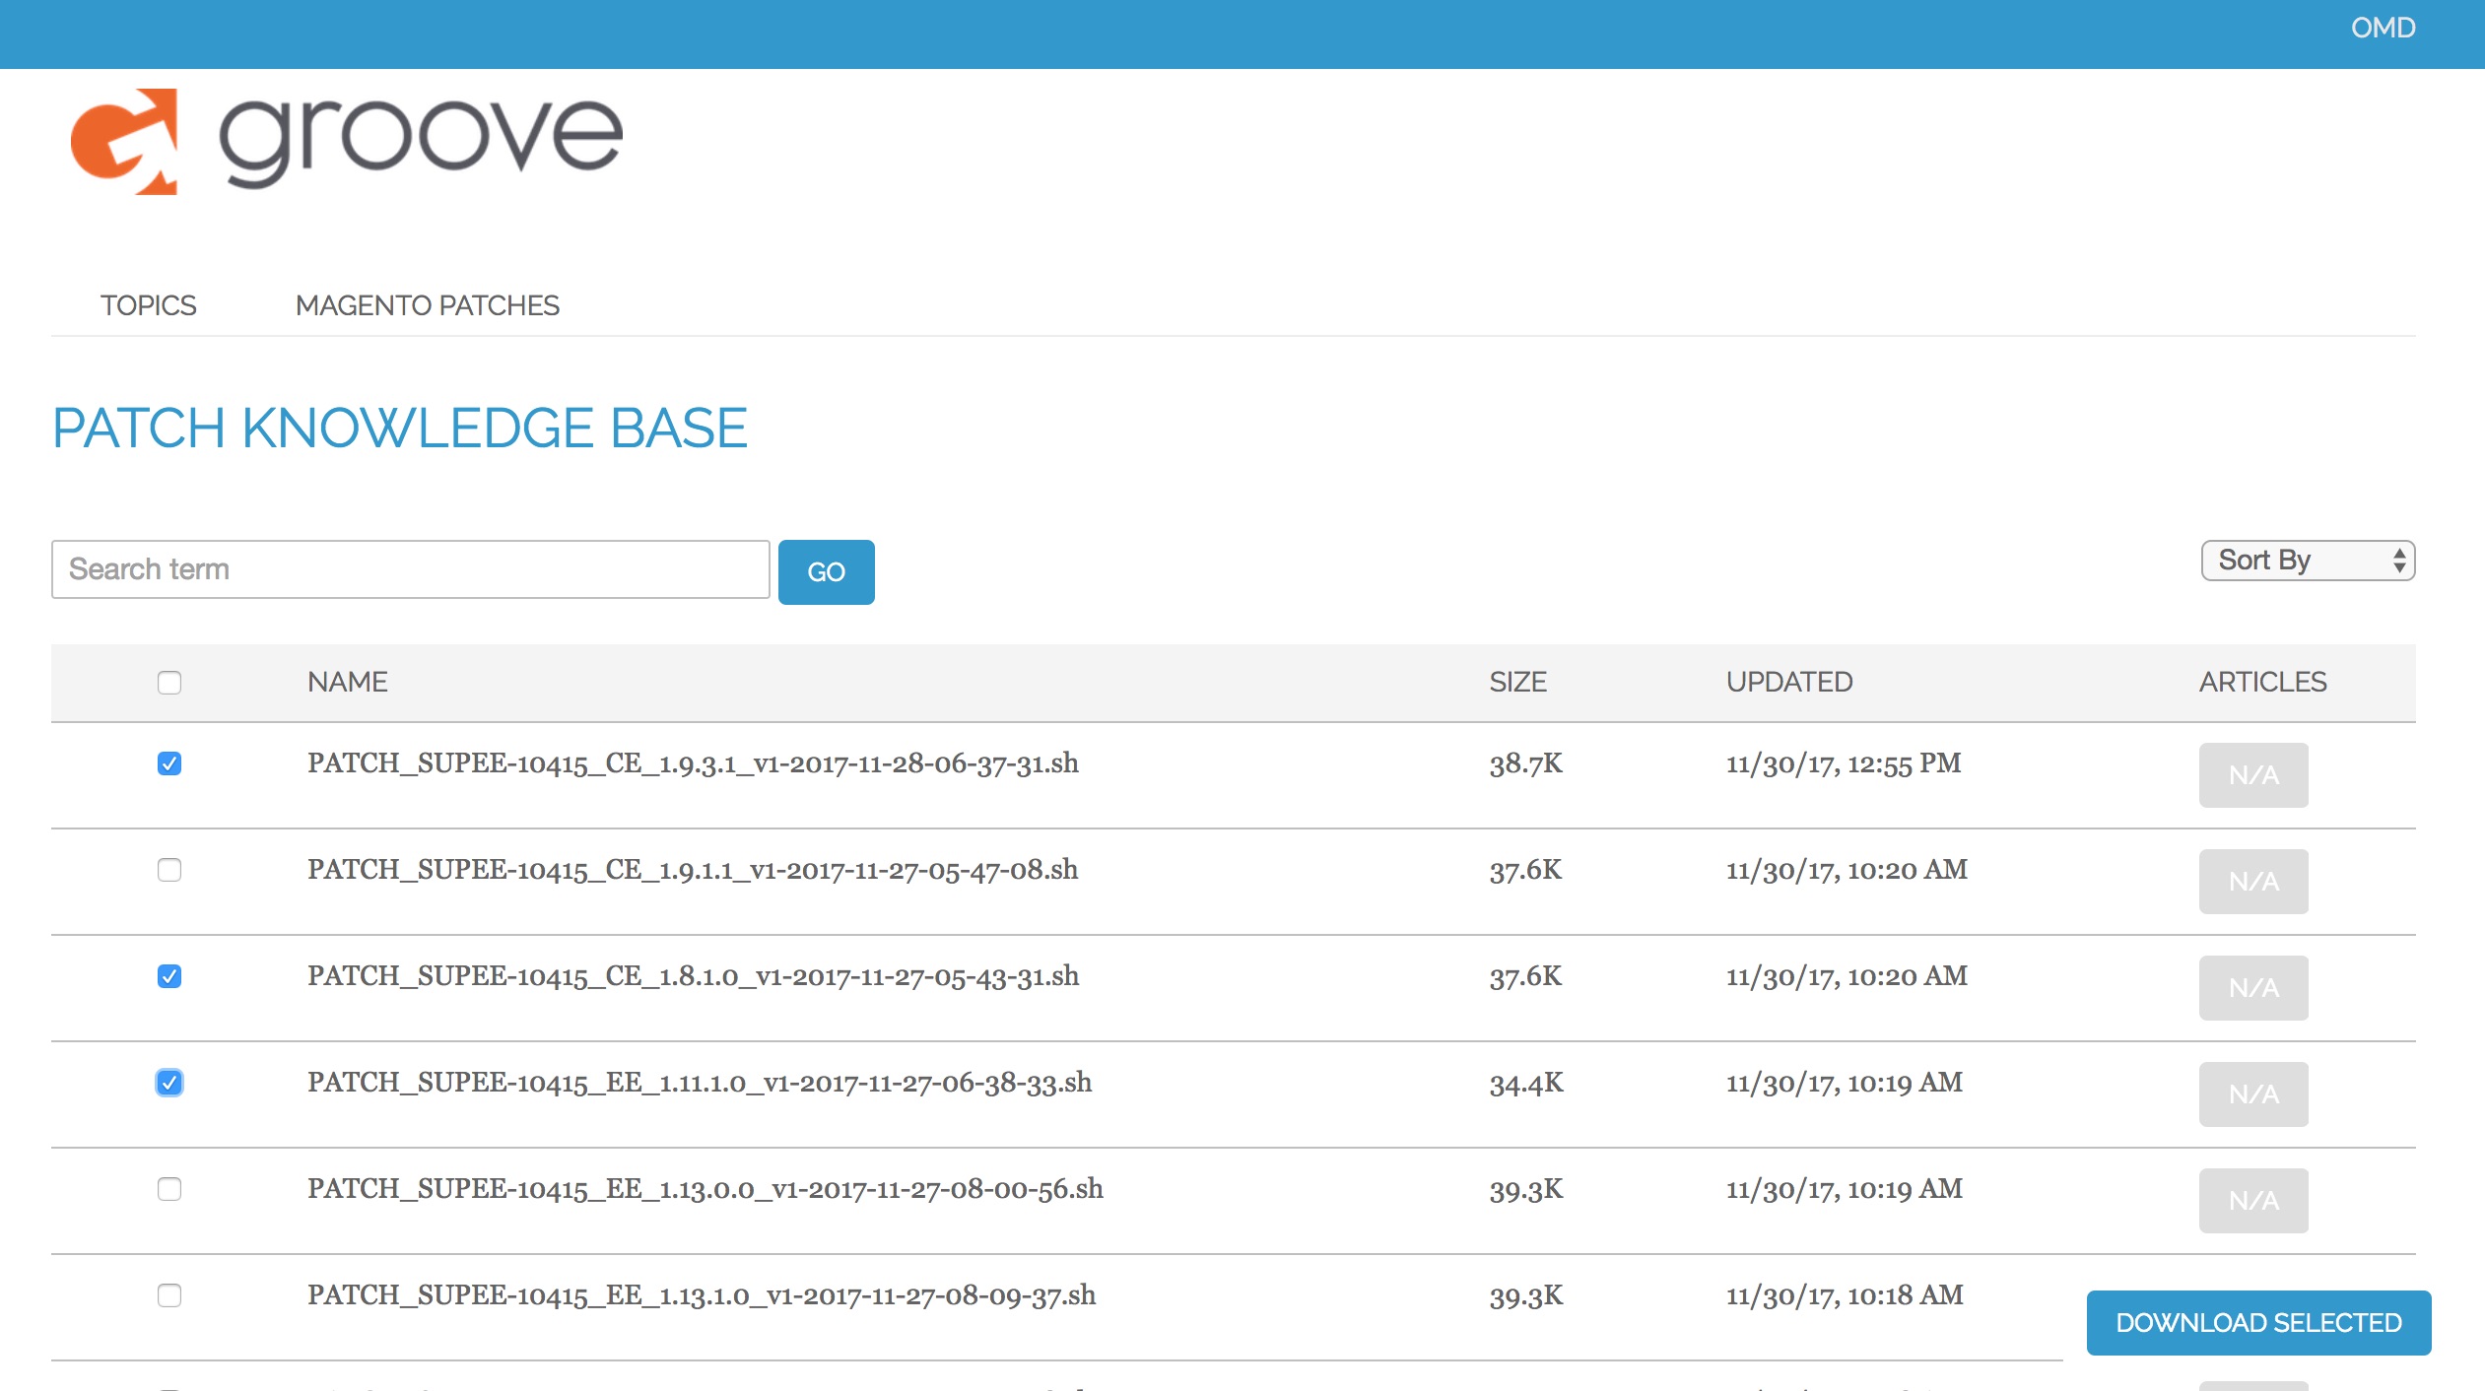
Task: Uncheck the CE_1.8.1.0 patch checkbox
Action: coord(169,976)
